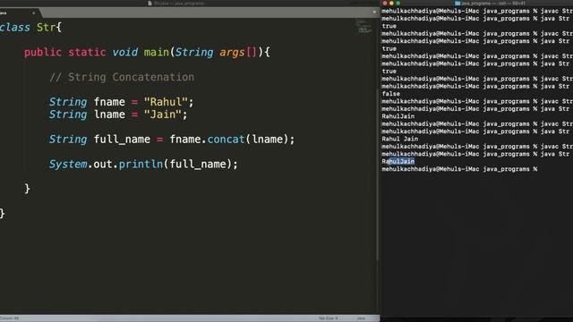Click the minimap preview in the editor
The width and height of the screenshot is (573, 322).
[x=364, y=26]
